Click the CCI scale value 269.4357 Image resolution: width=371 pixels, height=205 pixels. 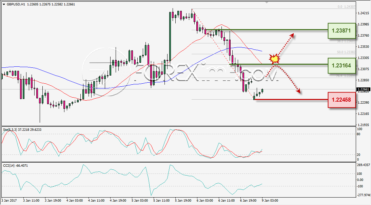tap(363, 165)
